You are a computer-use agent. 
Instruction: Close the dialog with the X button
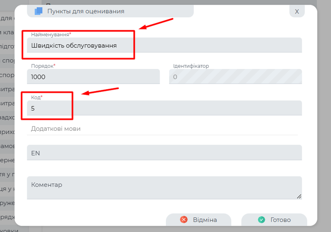coord(297,12)
